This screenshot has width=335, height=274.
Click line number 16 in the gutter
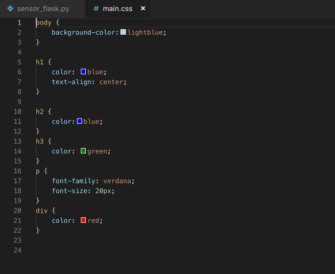[17, 171]
